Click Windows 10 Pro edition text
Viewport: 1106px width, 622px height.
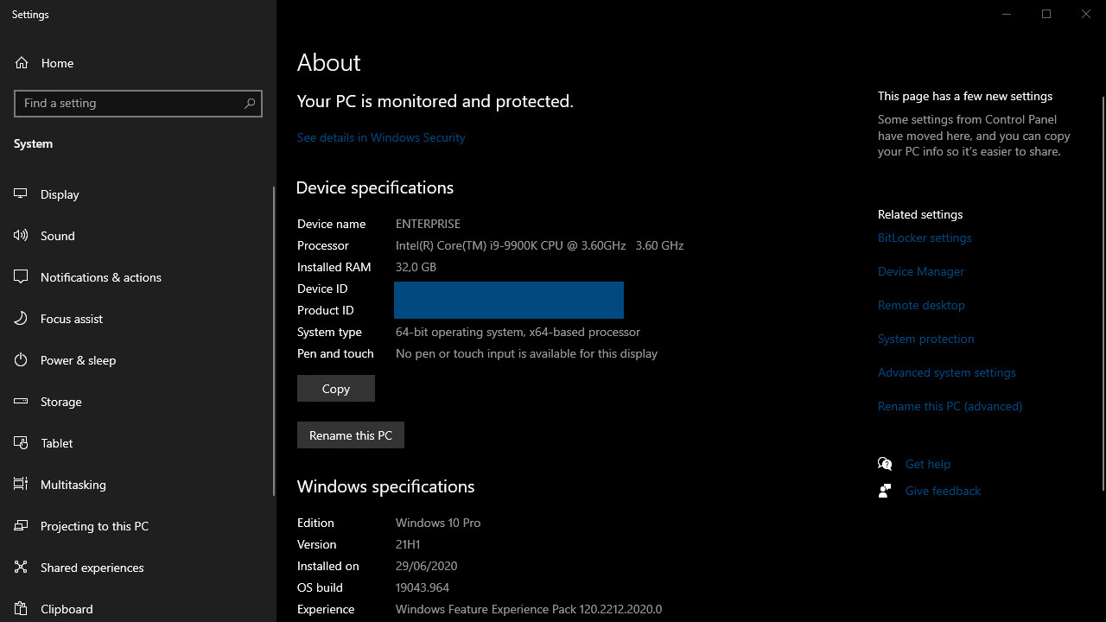tap(438, 523)
